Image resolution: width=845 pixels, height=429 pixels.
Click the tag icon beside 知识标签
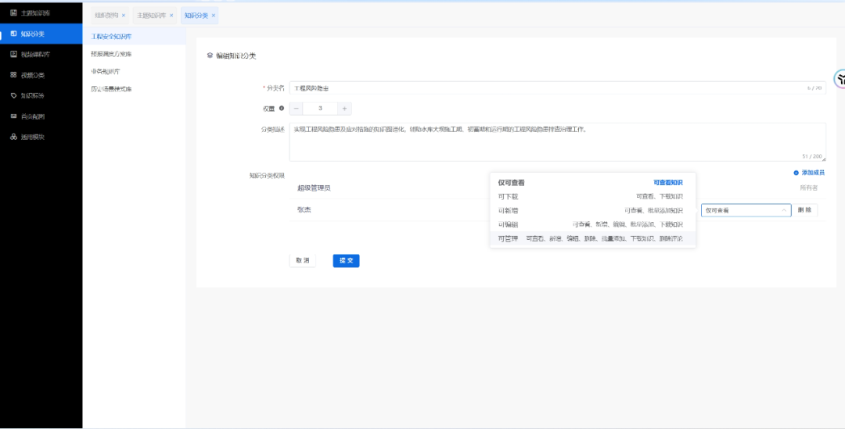(x=13, y=95)
